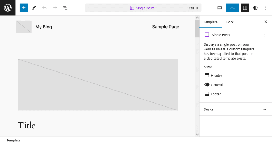Switch to the Block tab

pyautogui.click(x=229, y=22)
